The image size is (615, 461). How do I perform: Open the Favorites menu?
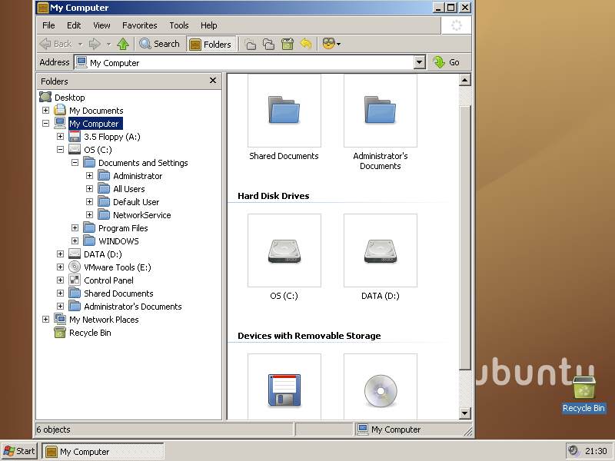point(140,25)
